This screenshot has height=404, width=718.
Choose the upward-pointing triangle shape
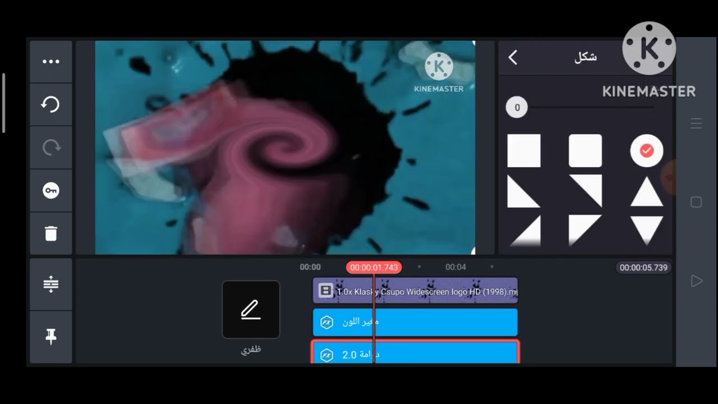(x=647, y=191)
